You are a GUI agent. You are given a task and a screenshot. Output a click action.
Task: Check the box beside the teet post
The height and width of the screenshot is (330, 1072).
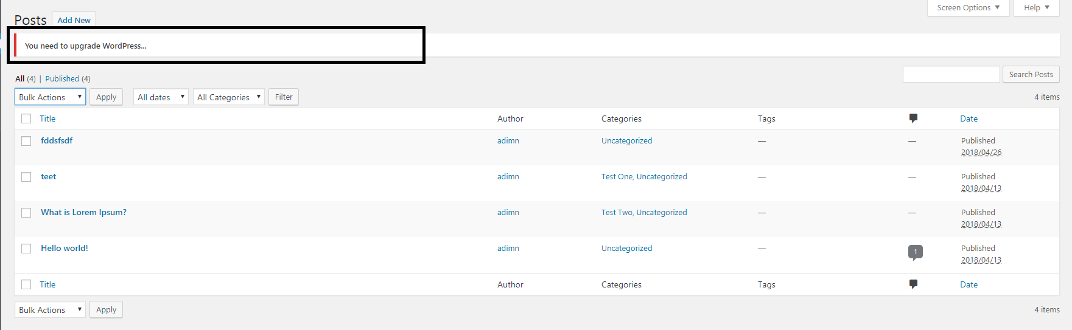click(x=26, y=177)
